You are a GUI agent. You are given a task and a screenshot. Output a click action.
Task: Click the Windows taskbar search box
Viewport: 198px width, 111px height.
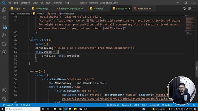pos(23,109)
